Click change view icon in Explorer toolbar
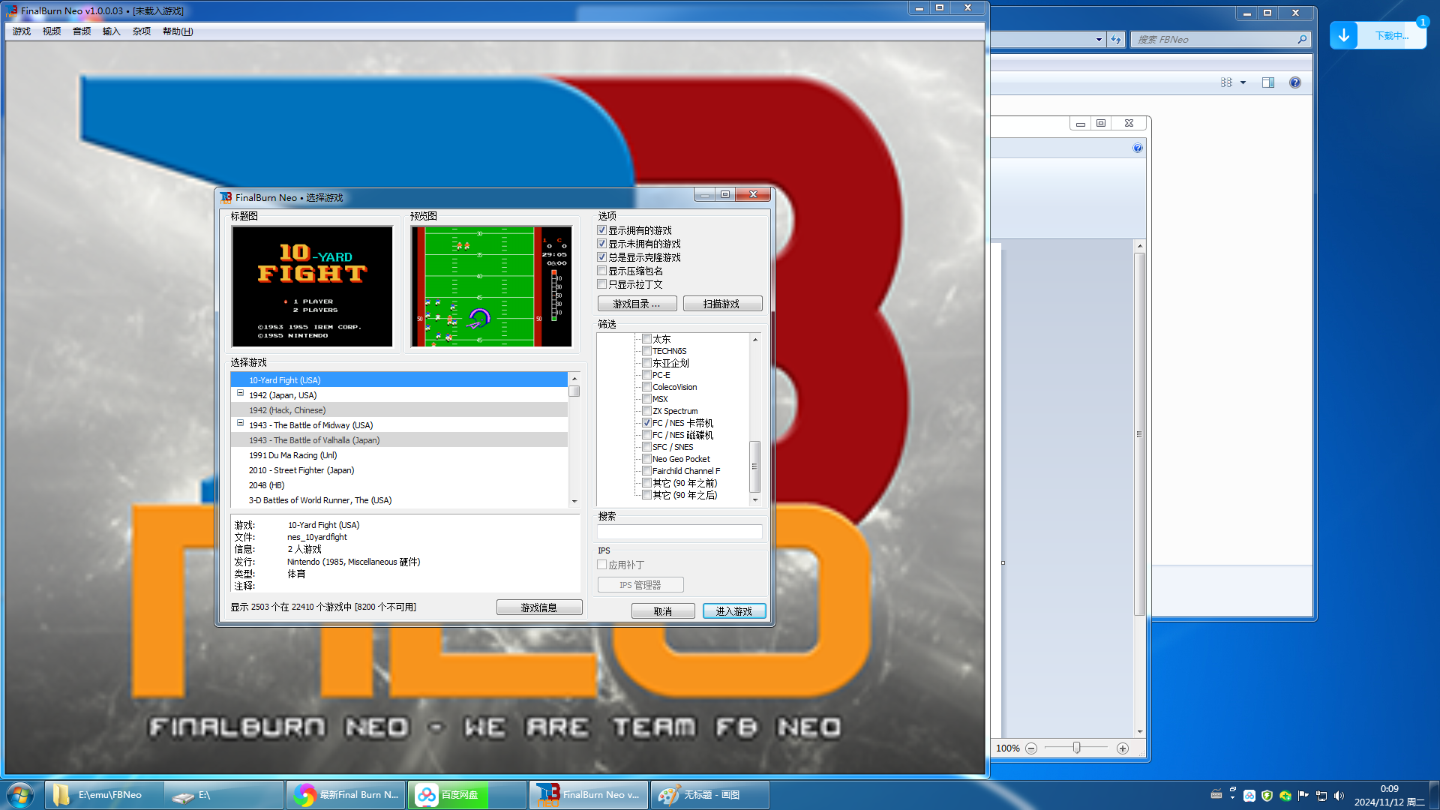Viewport: 1440px width, 810px height. [1226, 82]
